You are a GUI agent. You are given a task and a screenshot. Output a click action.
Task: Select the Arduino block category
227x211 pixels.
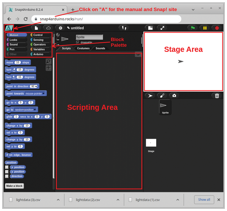tap(38, 54)
